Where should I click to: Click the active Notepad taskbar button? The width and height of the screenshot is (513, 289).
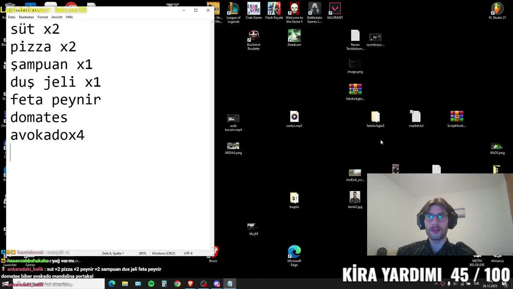230,284
